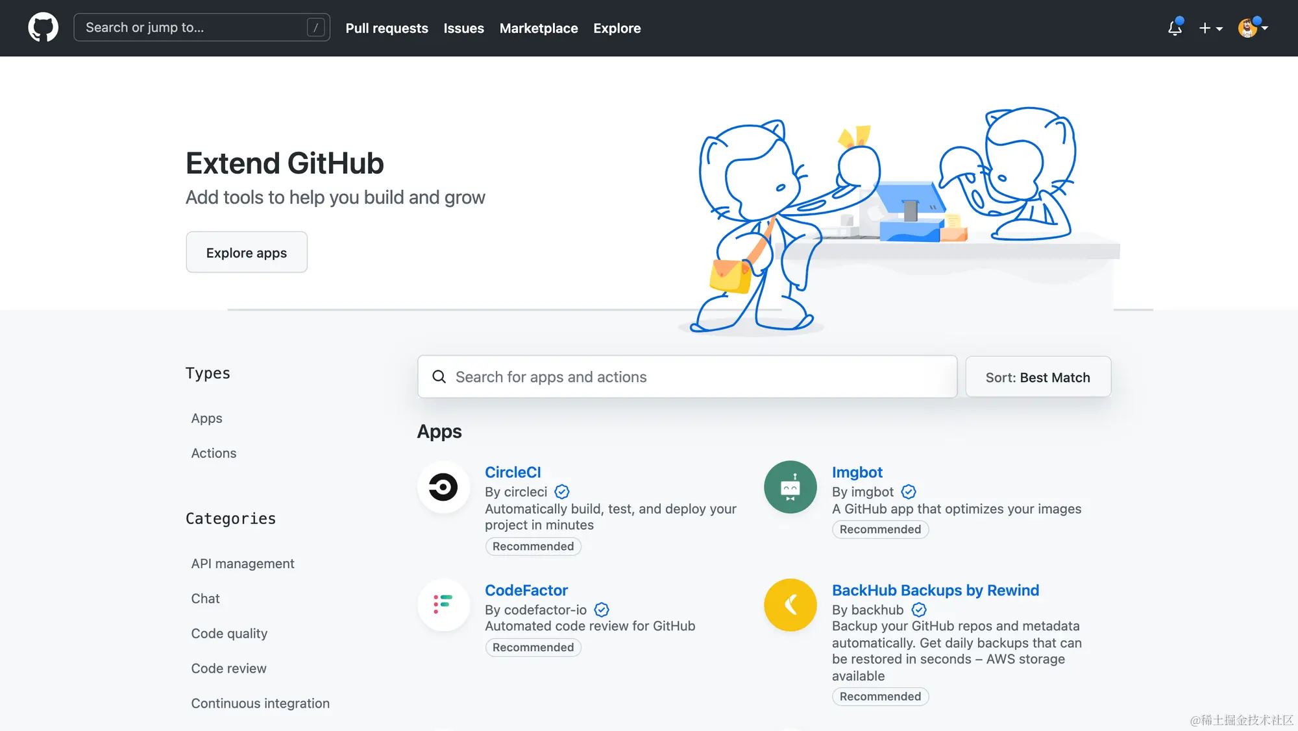
Task: Click the verified badge next to circleci
Action: pos(562,492)
